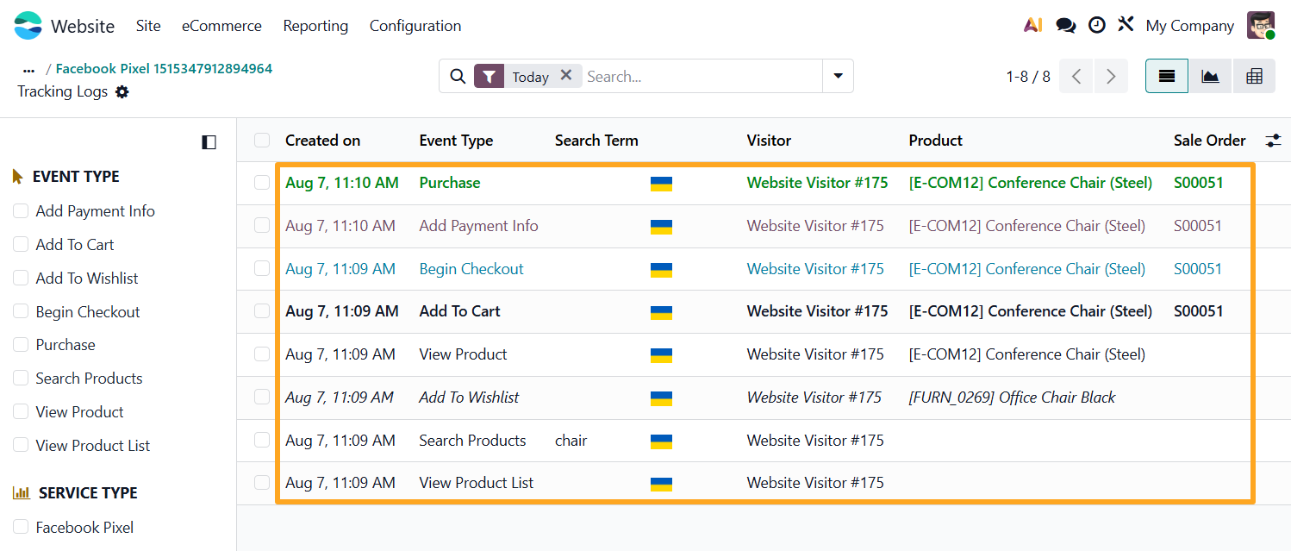Click the Service Type chart icon
This screenshot has width=1291, height=551.
(21, 493)
